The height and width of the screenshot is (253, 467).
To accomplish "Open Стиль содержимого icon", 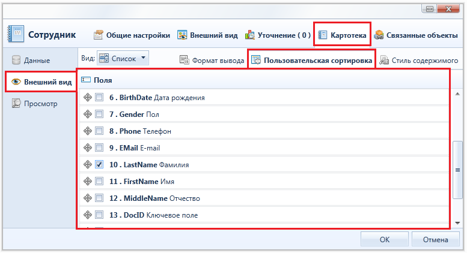I will tap(384, 60).
